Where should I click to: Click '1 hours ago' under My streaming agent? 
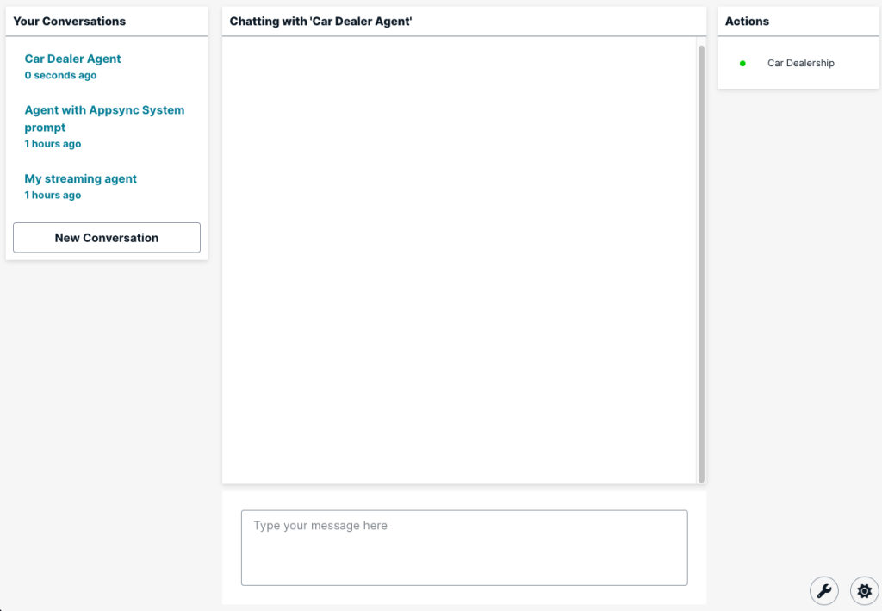click(53, 195)
